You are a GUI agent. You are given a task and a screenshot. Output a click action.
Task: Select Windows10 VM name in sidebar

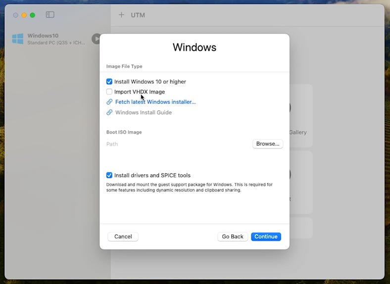43,36
